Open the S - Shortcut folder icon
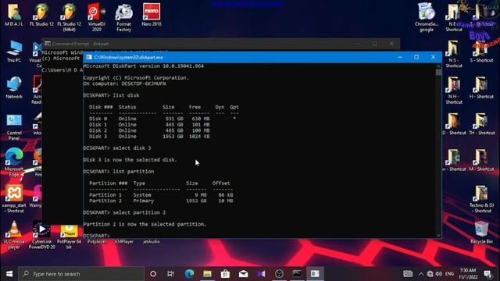500x281 pixels. [x=481, y=51]
